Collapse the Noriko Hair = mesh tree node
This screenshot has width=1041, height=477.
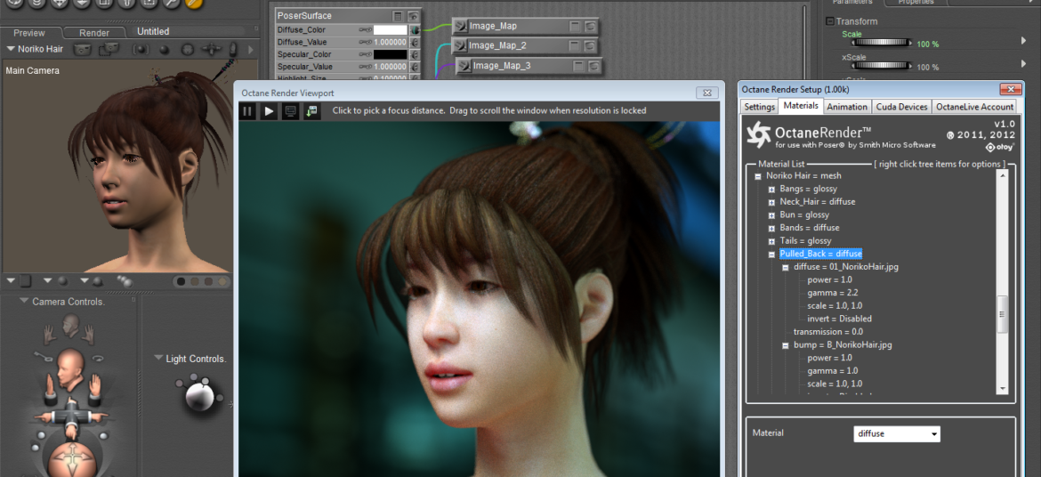tap(757, 176)
